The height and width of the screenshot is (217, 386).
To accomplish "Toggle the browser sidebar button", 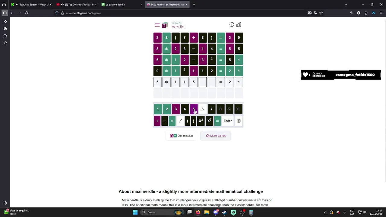I will pyautogui.click(x=5, y=13).
